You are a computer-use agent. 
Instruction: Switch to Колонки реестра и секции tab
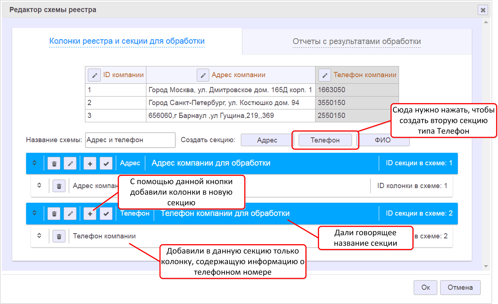[x=127, y=41]
